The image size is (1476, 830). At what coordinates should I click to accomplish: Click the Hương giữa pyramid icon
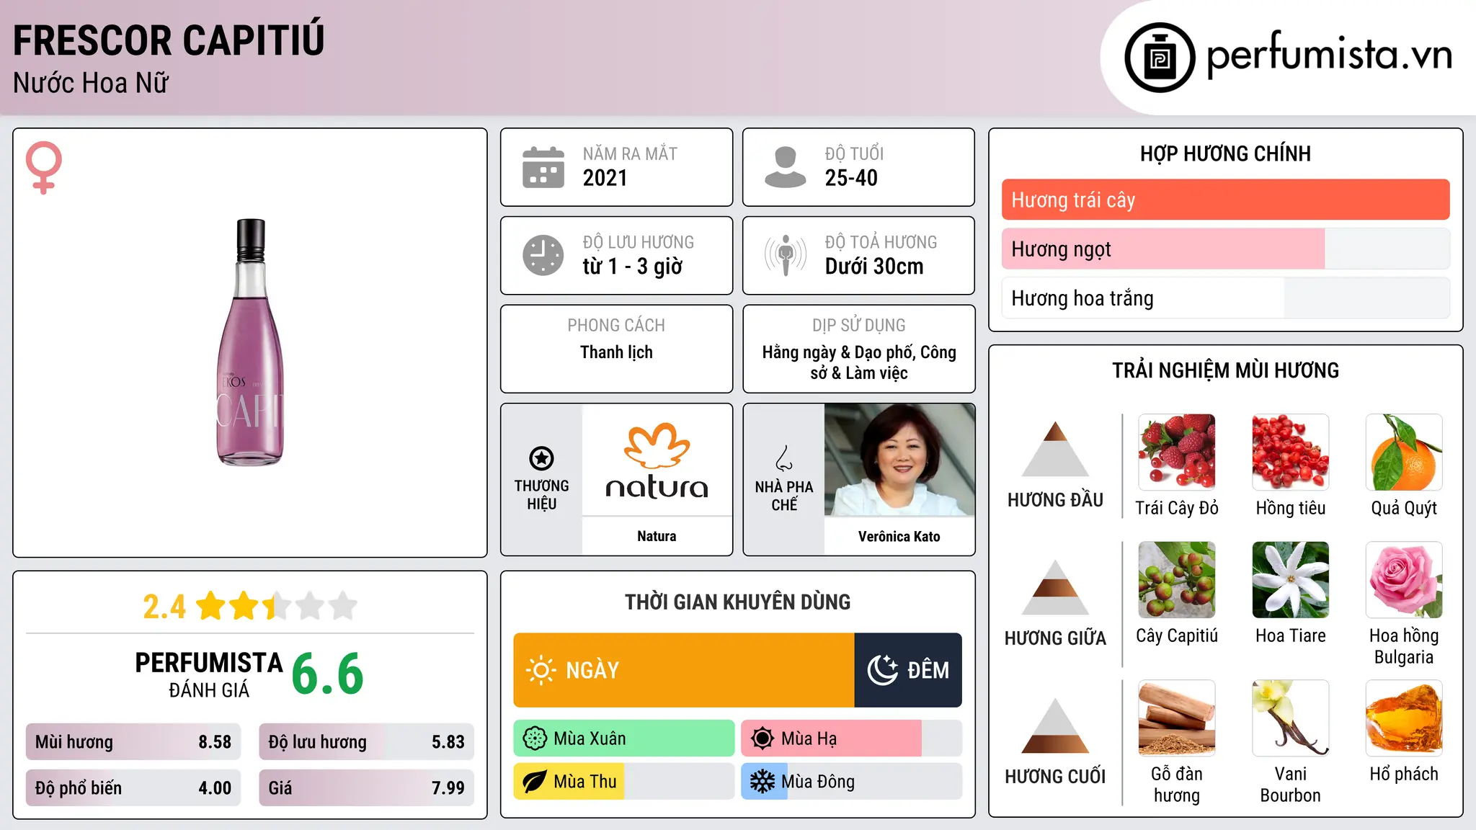pos(1055,587)
